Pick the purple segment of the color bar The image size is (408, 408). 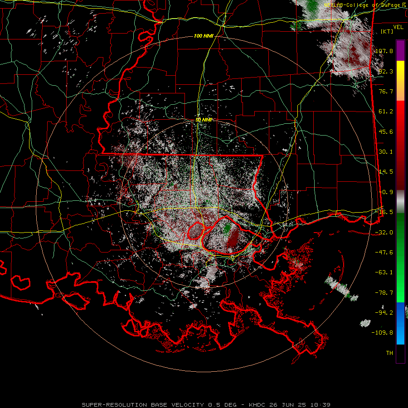[400, 50]
